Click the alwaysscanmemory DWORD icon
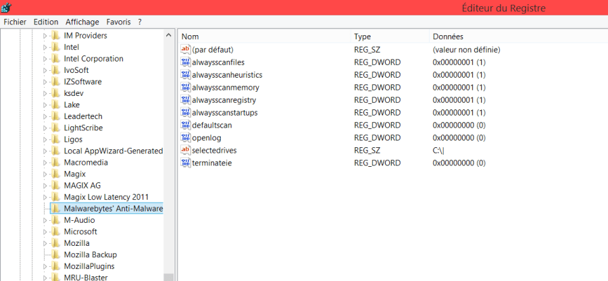The image size is (608, 281). coord(186,87)
